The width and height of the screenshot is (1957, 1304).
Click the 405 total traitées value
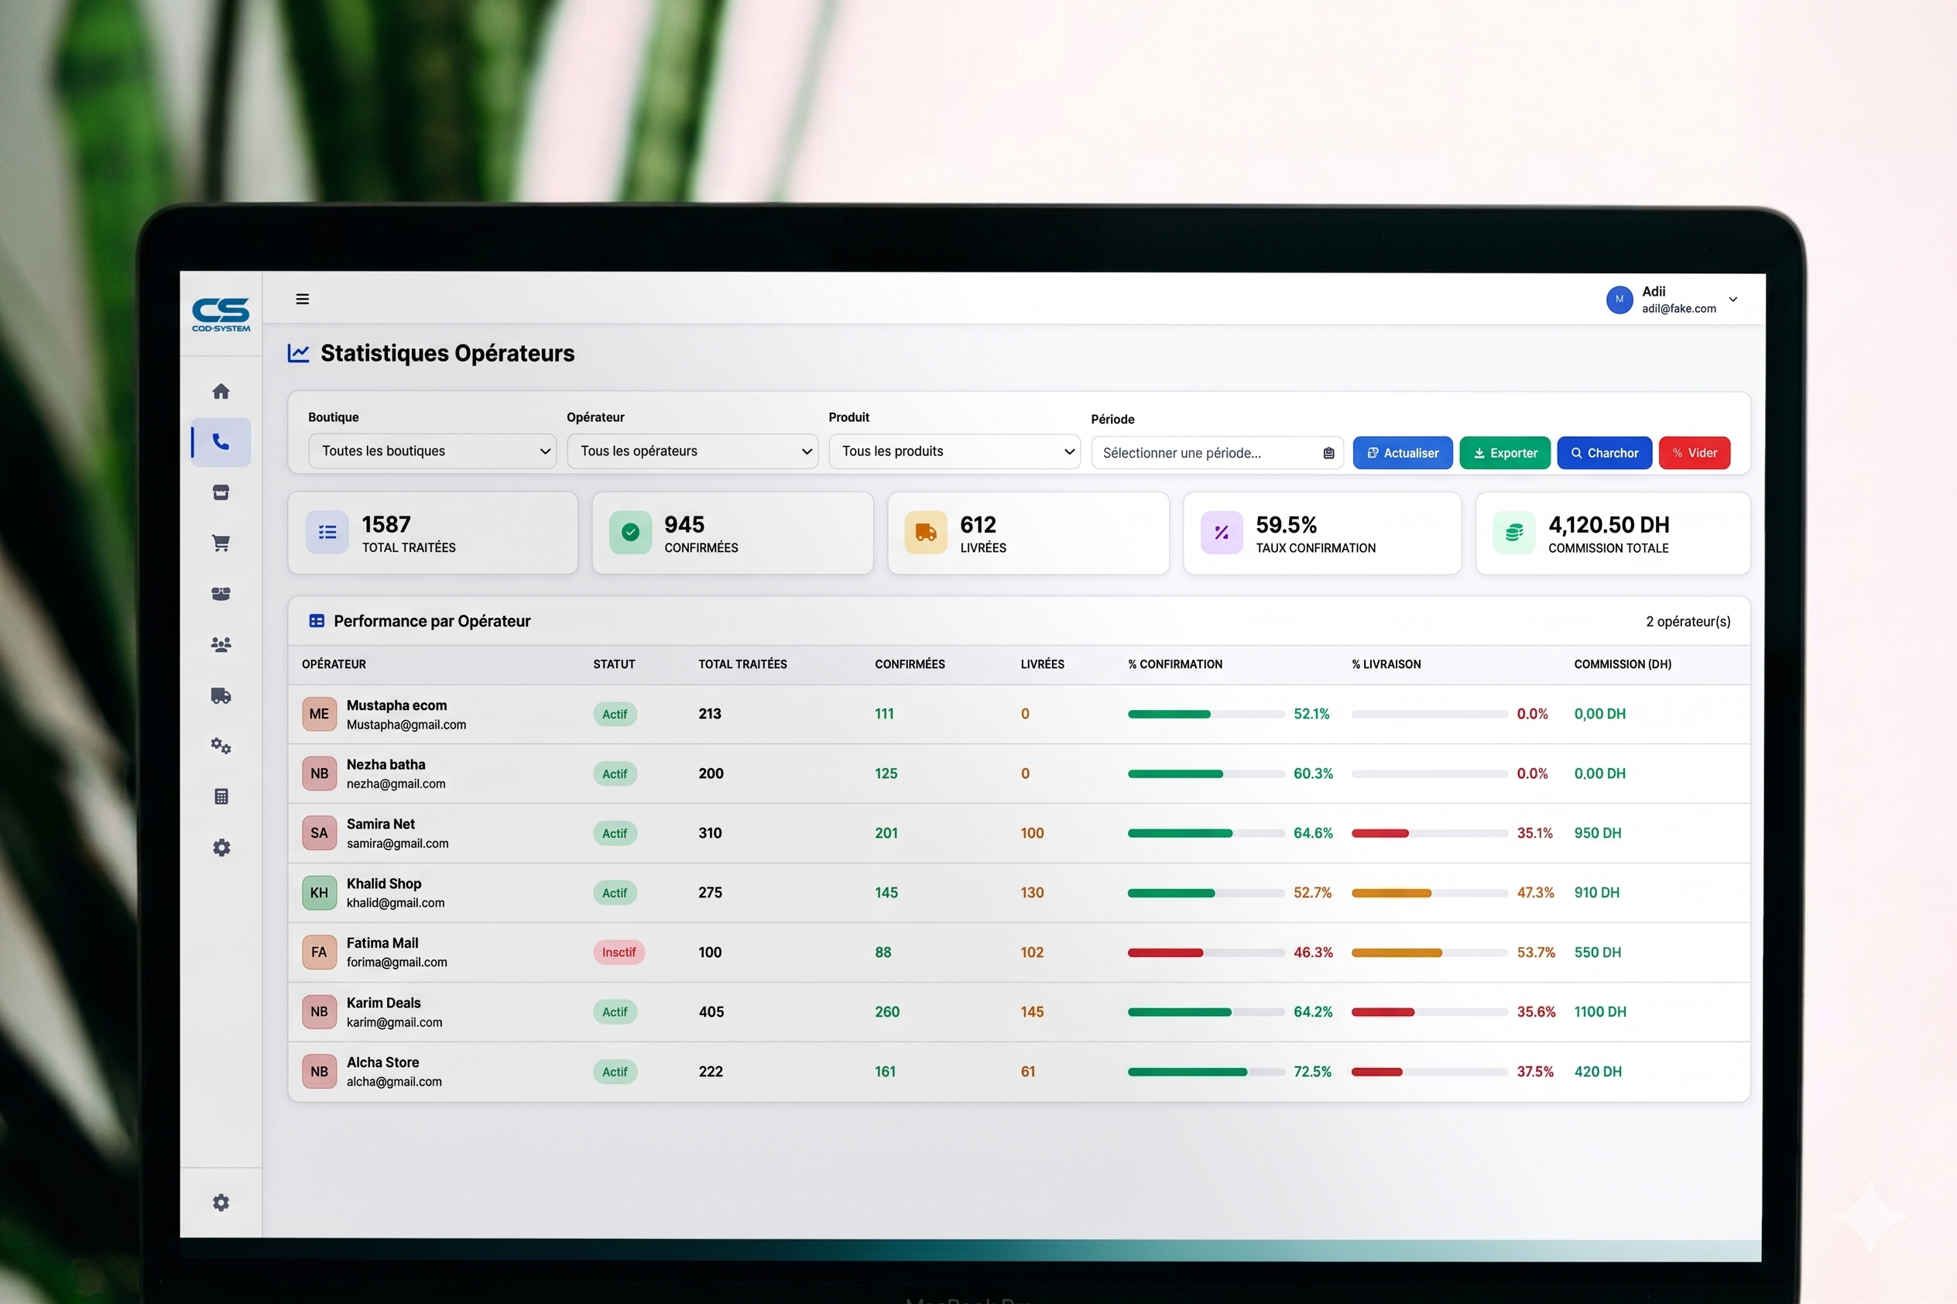[711, 1012]
